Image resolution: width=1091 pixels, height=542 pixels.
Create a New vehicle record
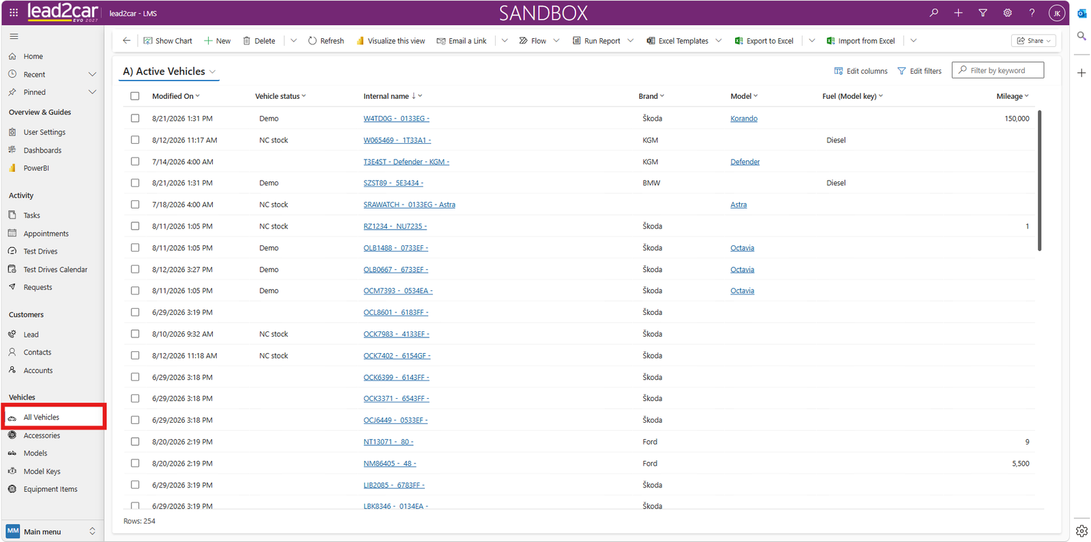[218, 41]
